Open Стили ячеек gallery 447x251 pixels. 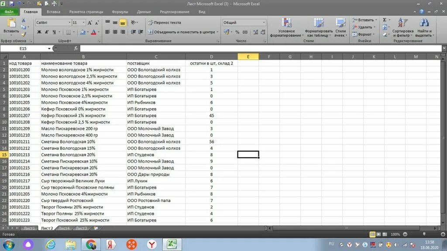coord(340,27)
